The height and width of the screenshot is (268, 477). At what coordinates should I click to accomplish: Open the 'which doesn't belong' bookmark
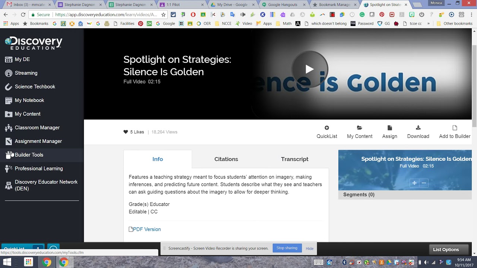coord(326,23)
